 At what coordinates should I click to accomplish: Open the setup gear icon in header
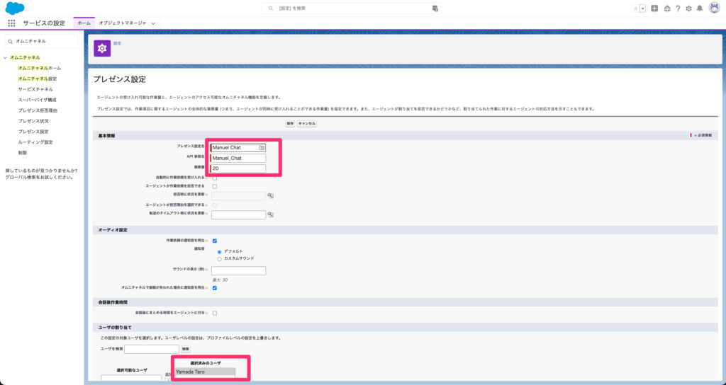[688, 8]
